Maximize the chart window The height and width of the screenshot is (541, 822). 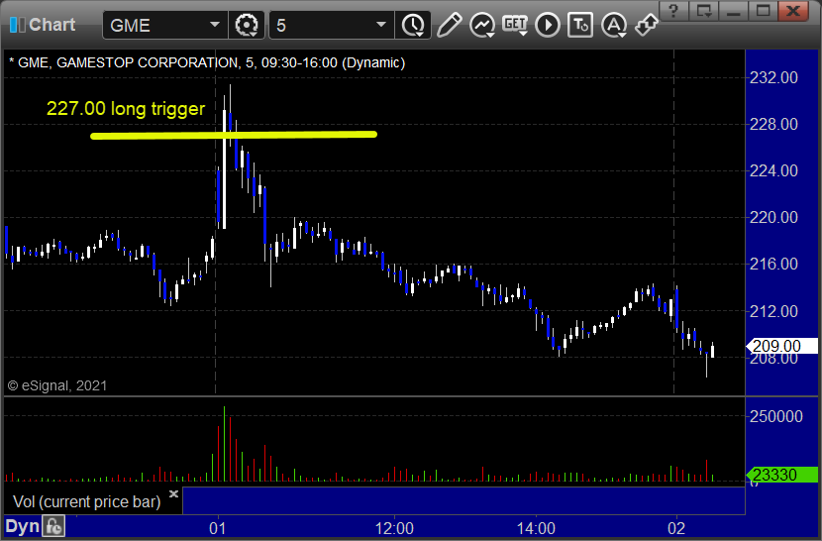coord(764,11)
